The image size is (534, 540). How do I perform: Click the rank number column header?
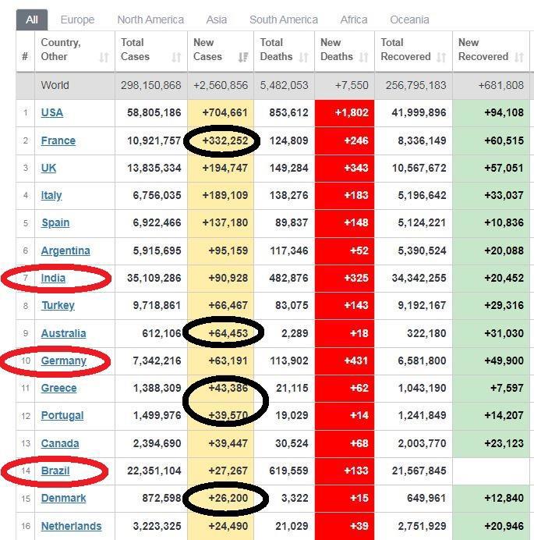click(25, 56)
